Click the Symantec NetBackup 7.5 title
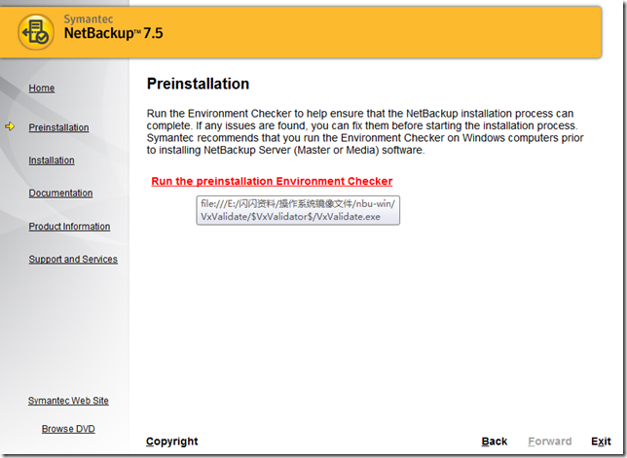 (x=114, y=27)
